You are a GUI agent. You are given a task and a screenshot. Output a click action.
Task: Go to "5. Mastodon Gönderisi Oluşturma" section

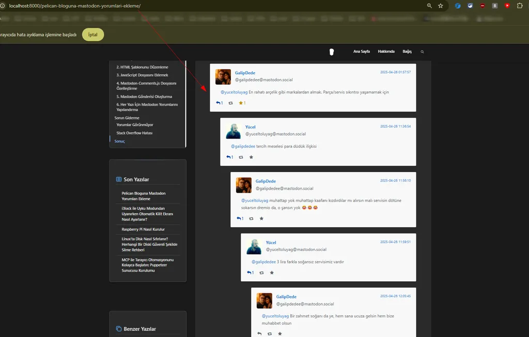(145, 97)
